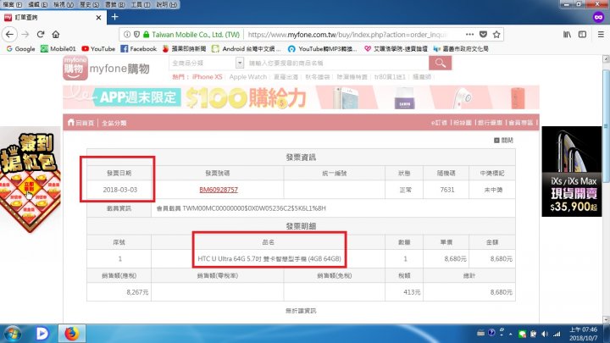Open the first File menu in the menu bar
Screen dimensions: 610x343
[13, 5]
